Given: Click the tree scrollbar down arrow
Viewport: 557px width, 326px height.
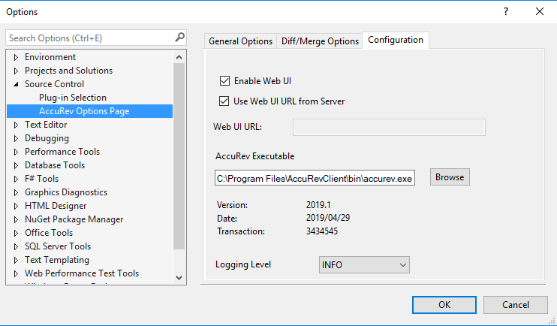Looking at the screenshot, I should [x=179, y=277].
